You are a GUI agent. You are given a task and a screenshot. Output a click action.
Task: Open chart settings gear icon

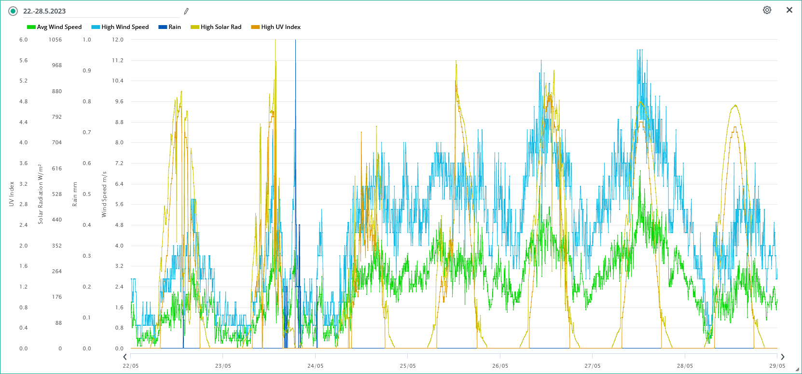coord(767,10)
